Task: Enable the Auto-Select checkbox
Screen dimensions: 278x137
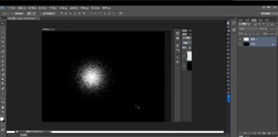Action: pyautogui.click(x=13, y=13)
